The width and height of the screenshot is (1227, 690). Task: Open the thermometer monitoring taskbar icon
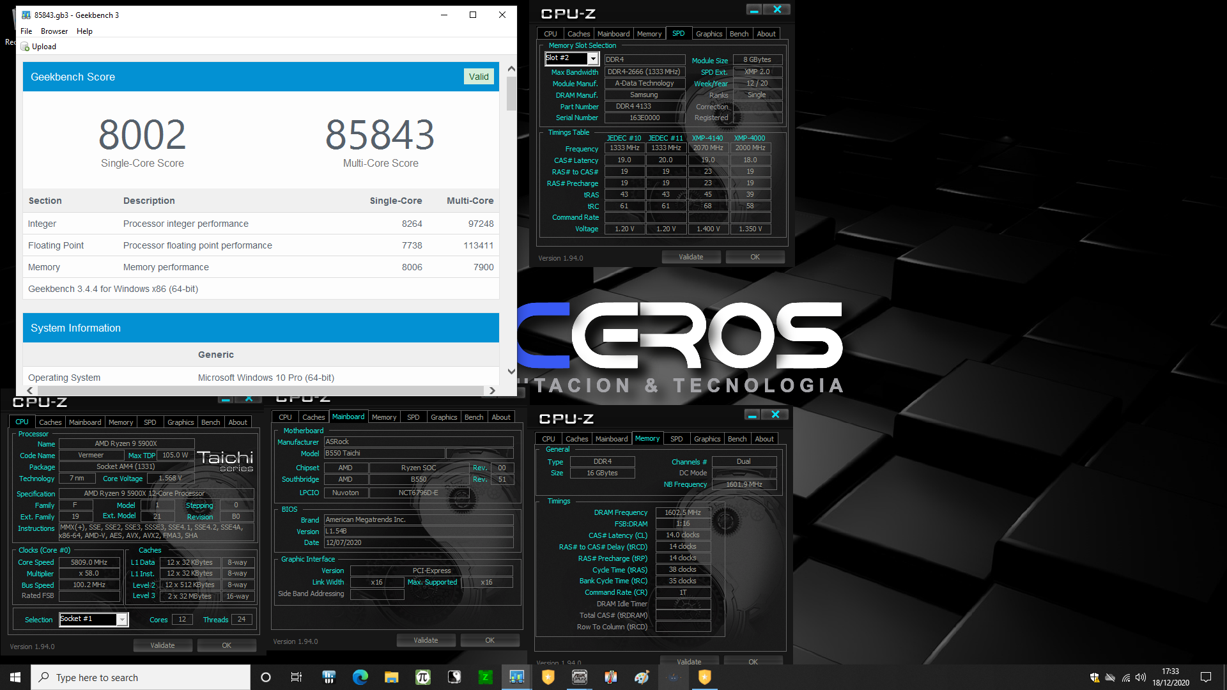pos(611,677)
